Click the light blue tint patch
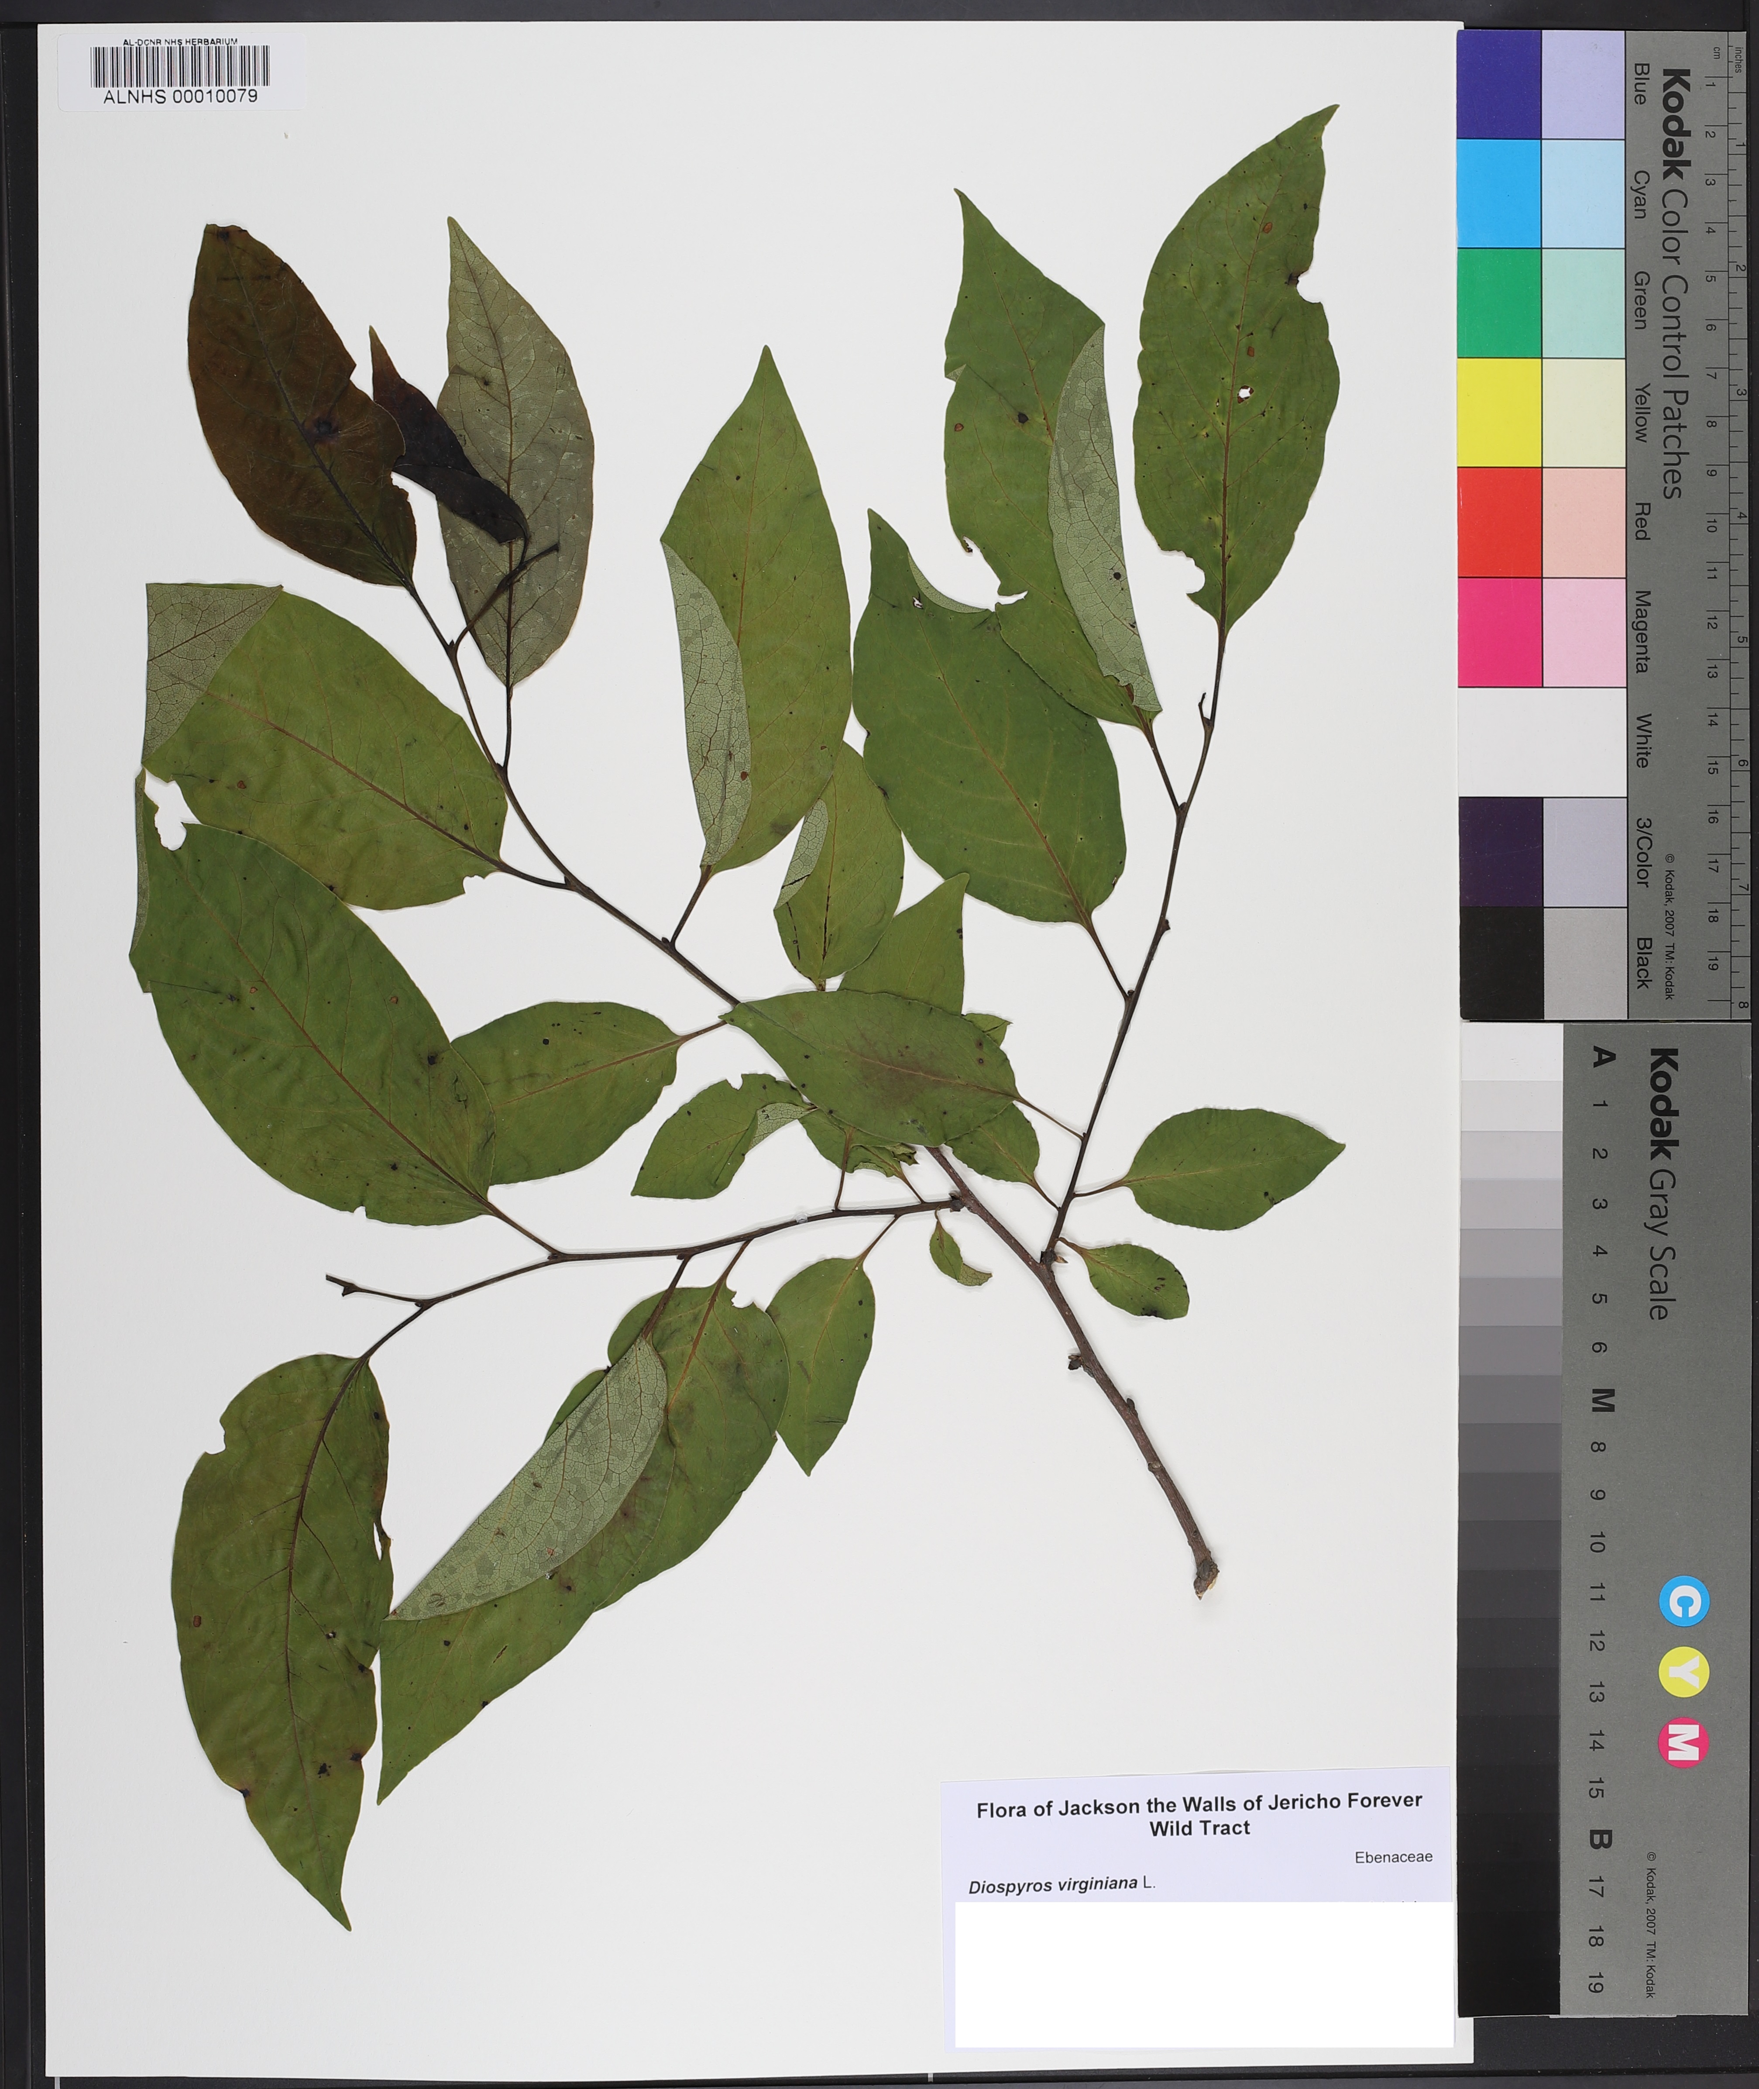The height and width of the screenshot is (2089, 1759). [1584, 84]
